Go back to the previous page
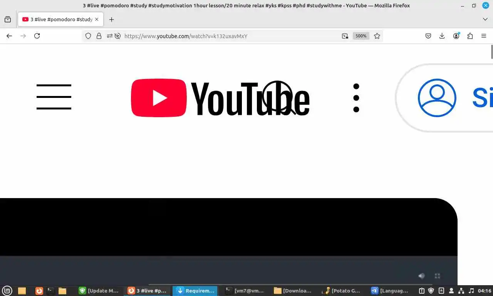 tap(9, 36)
